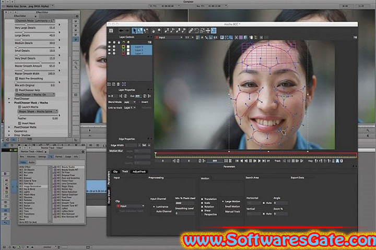The width and height of the screenshot is (376, 250).
Task: Expand the PixelChooser Matte section
Action: [9, 127]
